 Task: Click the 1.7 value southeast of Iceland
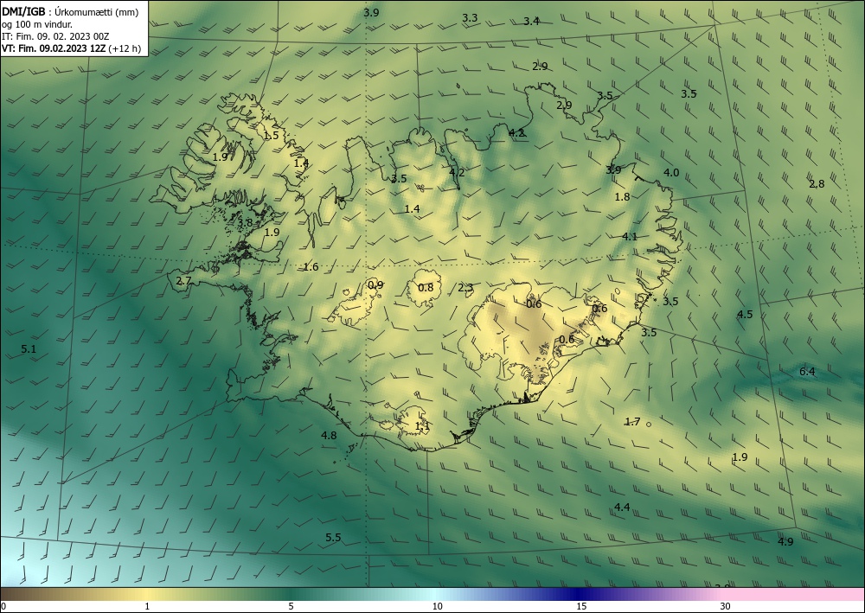(632, 422)
